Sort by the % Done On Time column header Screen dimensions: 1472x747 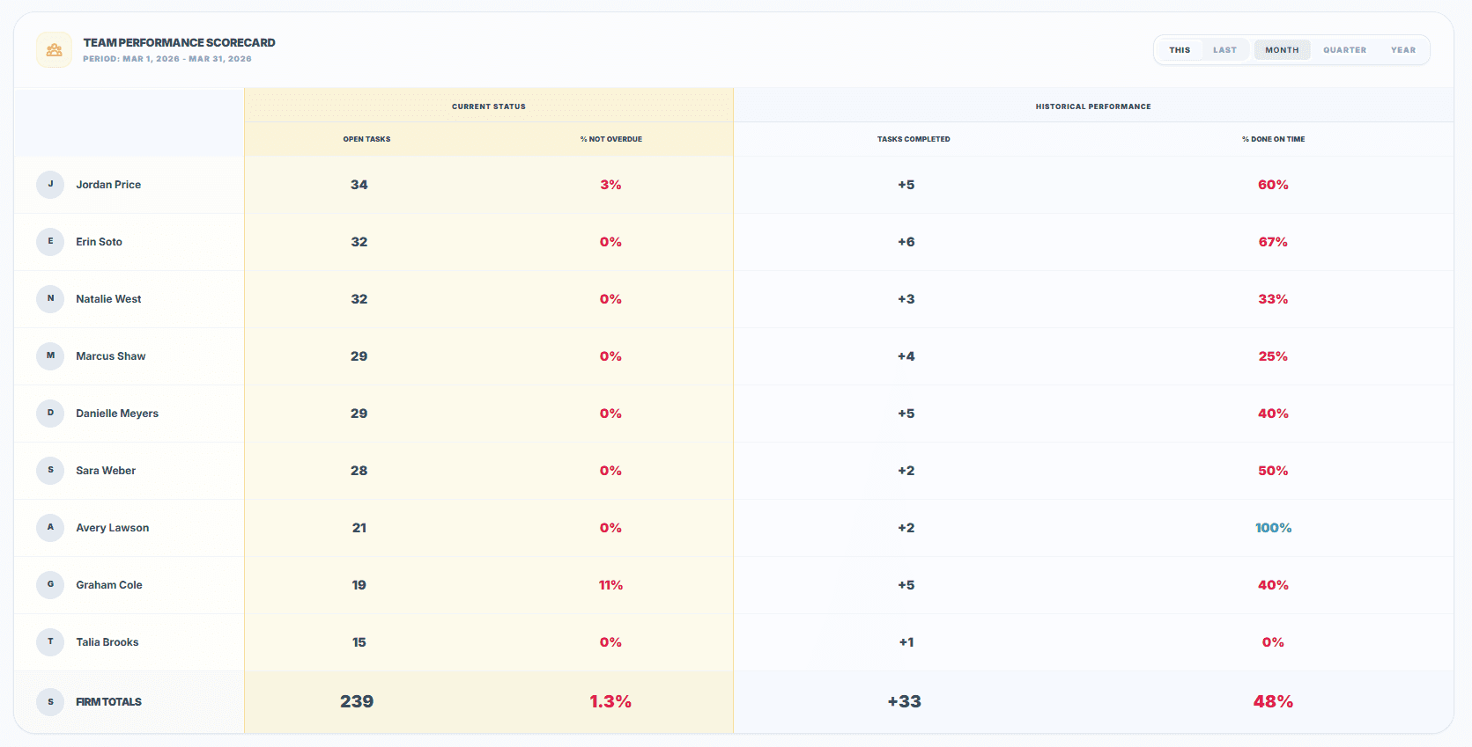click(x=1274, y=139)
